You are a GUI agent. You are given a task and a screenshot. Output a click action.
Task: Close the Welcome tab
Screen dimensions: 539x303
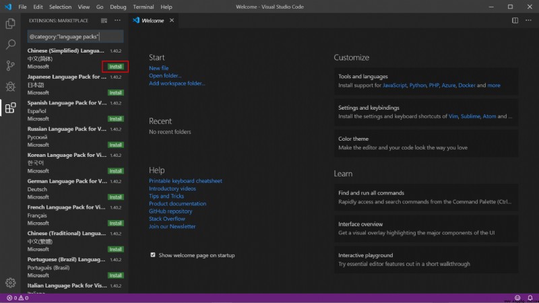click(172, 21)
